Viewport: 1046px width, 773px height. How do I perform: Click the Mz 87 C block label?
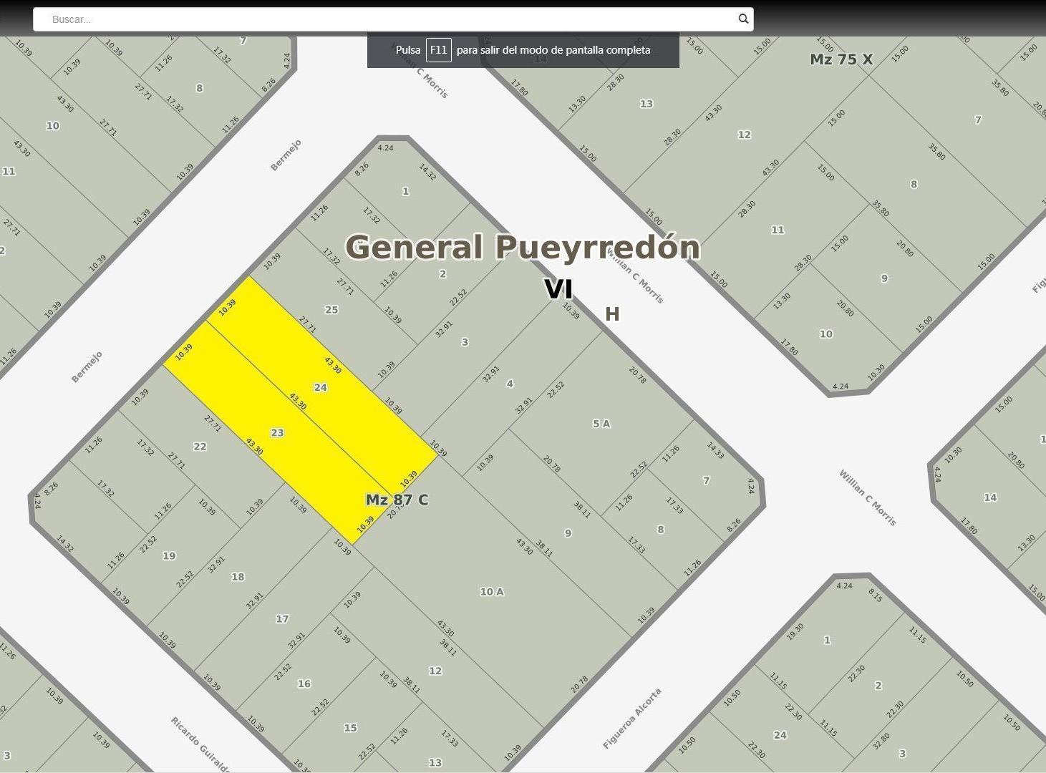397,500
